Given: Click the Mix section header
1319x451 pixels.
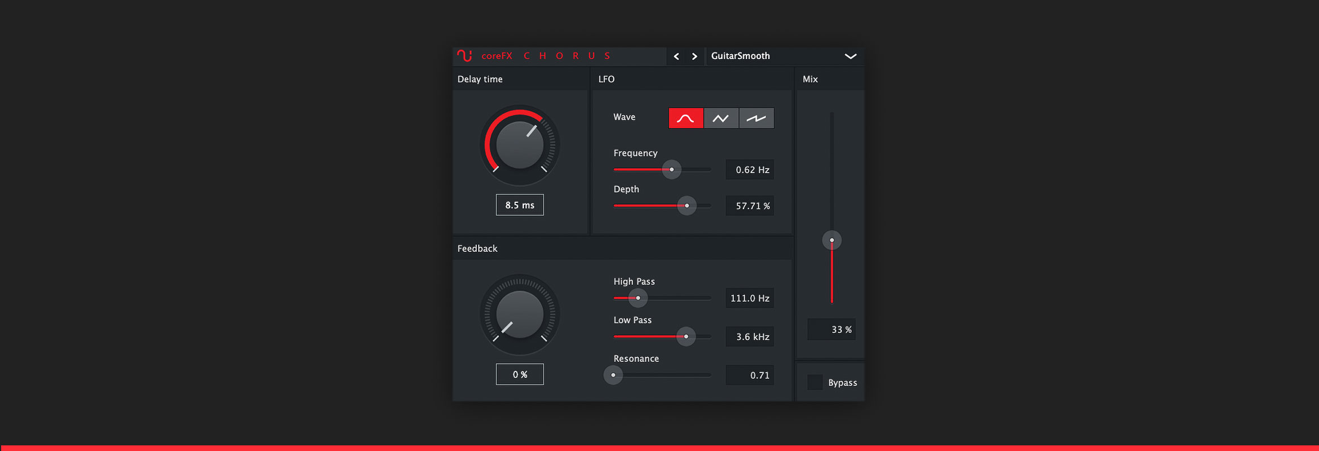Looking at the screenshot, I should pos(810,79).
